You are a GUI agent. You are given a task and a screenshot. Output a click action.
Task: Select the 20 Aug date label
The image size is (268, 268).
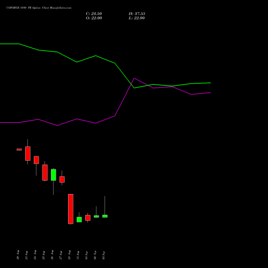tap(18, 255)
